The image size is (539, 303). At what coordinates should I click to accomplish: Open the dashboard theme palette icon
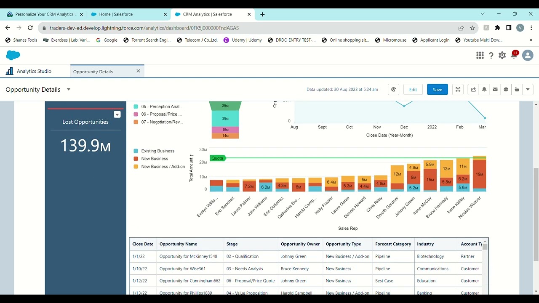(x=393, y=89)
